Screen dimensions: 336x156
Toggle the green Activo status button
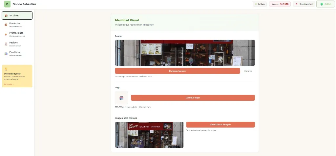[325, 4]
